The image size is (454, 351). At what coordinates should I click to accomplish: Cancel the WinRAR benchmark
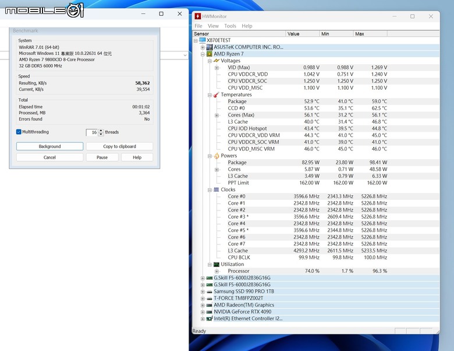coord(50,157)
